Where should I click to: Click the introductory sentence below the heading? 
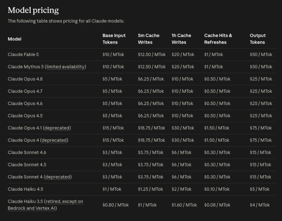point(66,21)
